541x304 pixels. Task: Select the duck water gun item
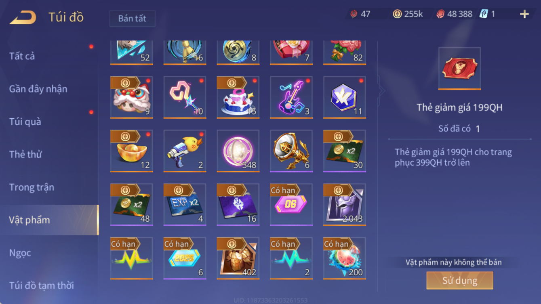(x=185, y=151)
